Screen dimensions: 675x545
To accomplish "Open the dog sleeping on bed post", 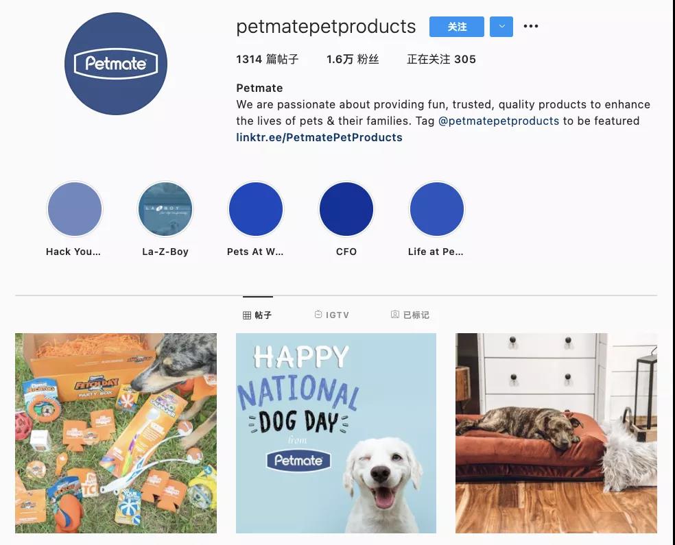I will click(556, 433).
